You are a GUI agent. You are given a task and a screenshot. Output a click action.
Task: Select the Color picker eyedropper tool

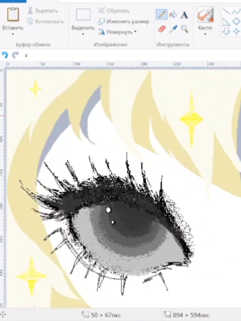click(173, 29)
